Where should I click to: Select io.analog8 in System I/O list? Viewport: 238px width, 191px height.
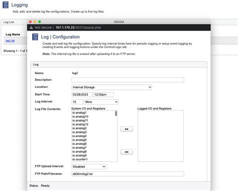[x=93, y=151]
